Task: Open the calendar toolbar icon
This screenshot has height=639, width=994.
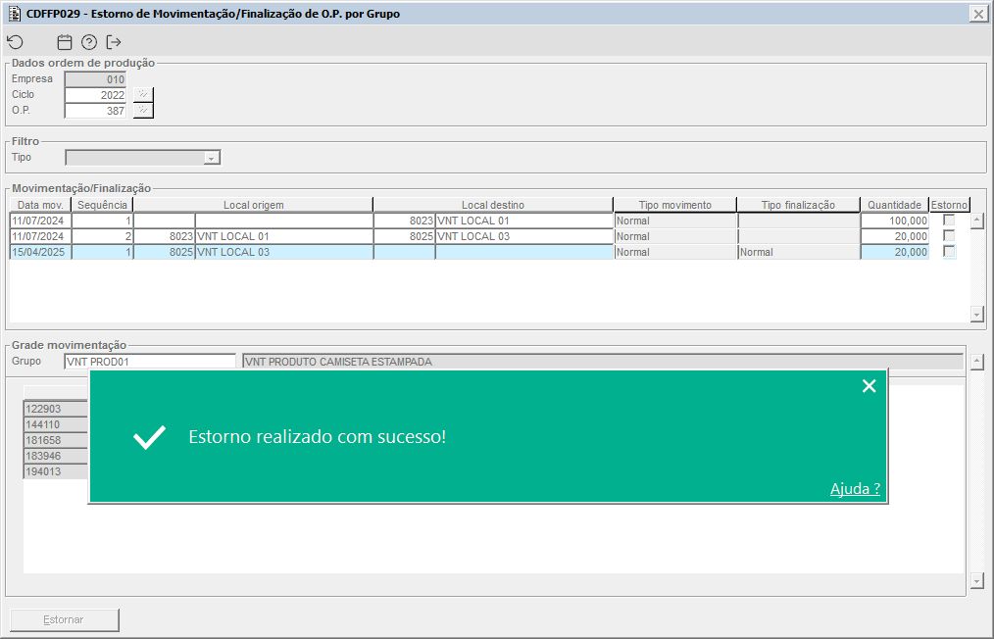Action: [65, 42]
